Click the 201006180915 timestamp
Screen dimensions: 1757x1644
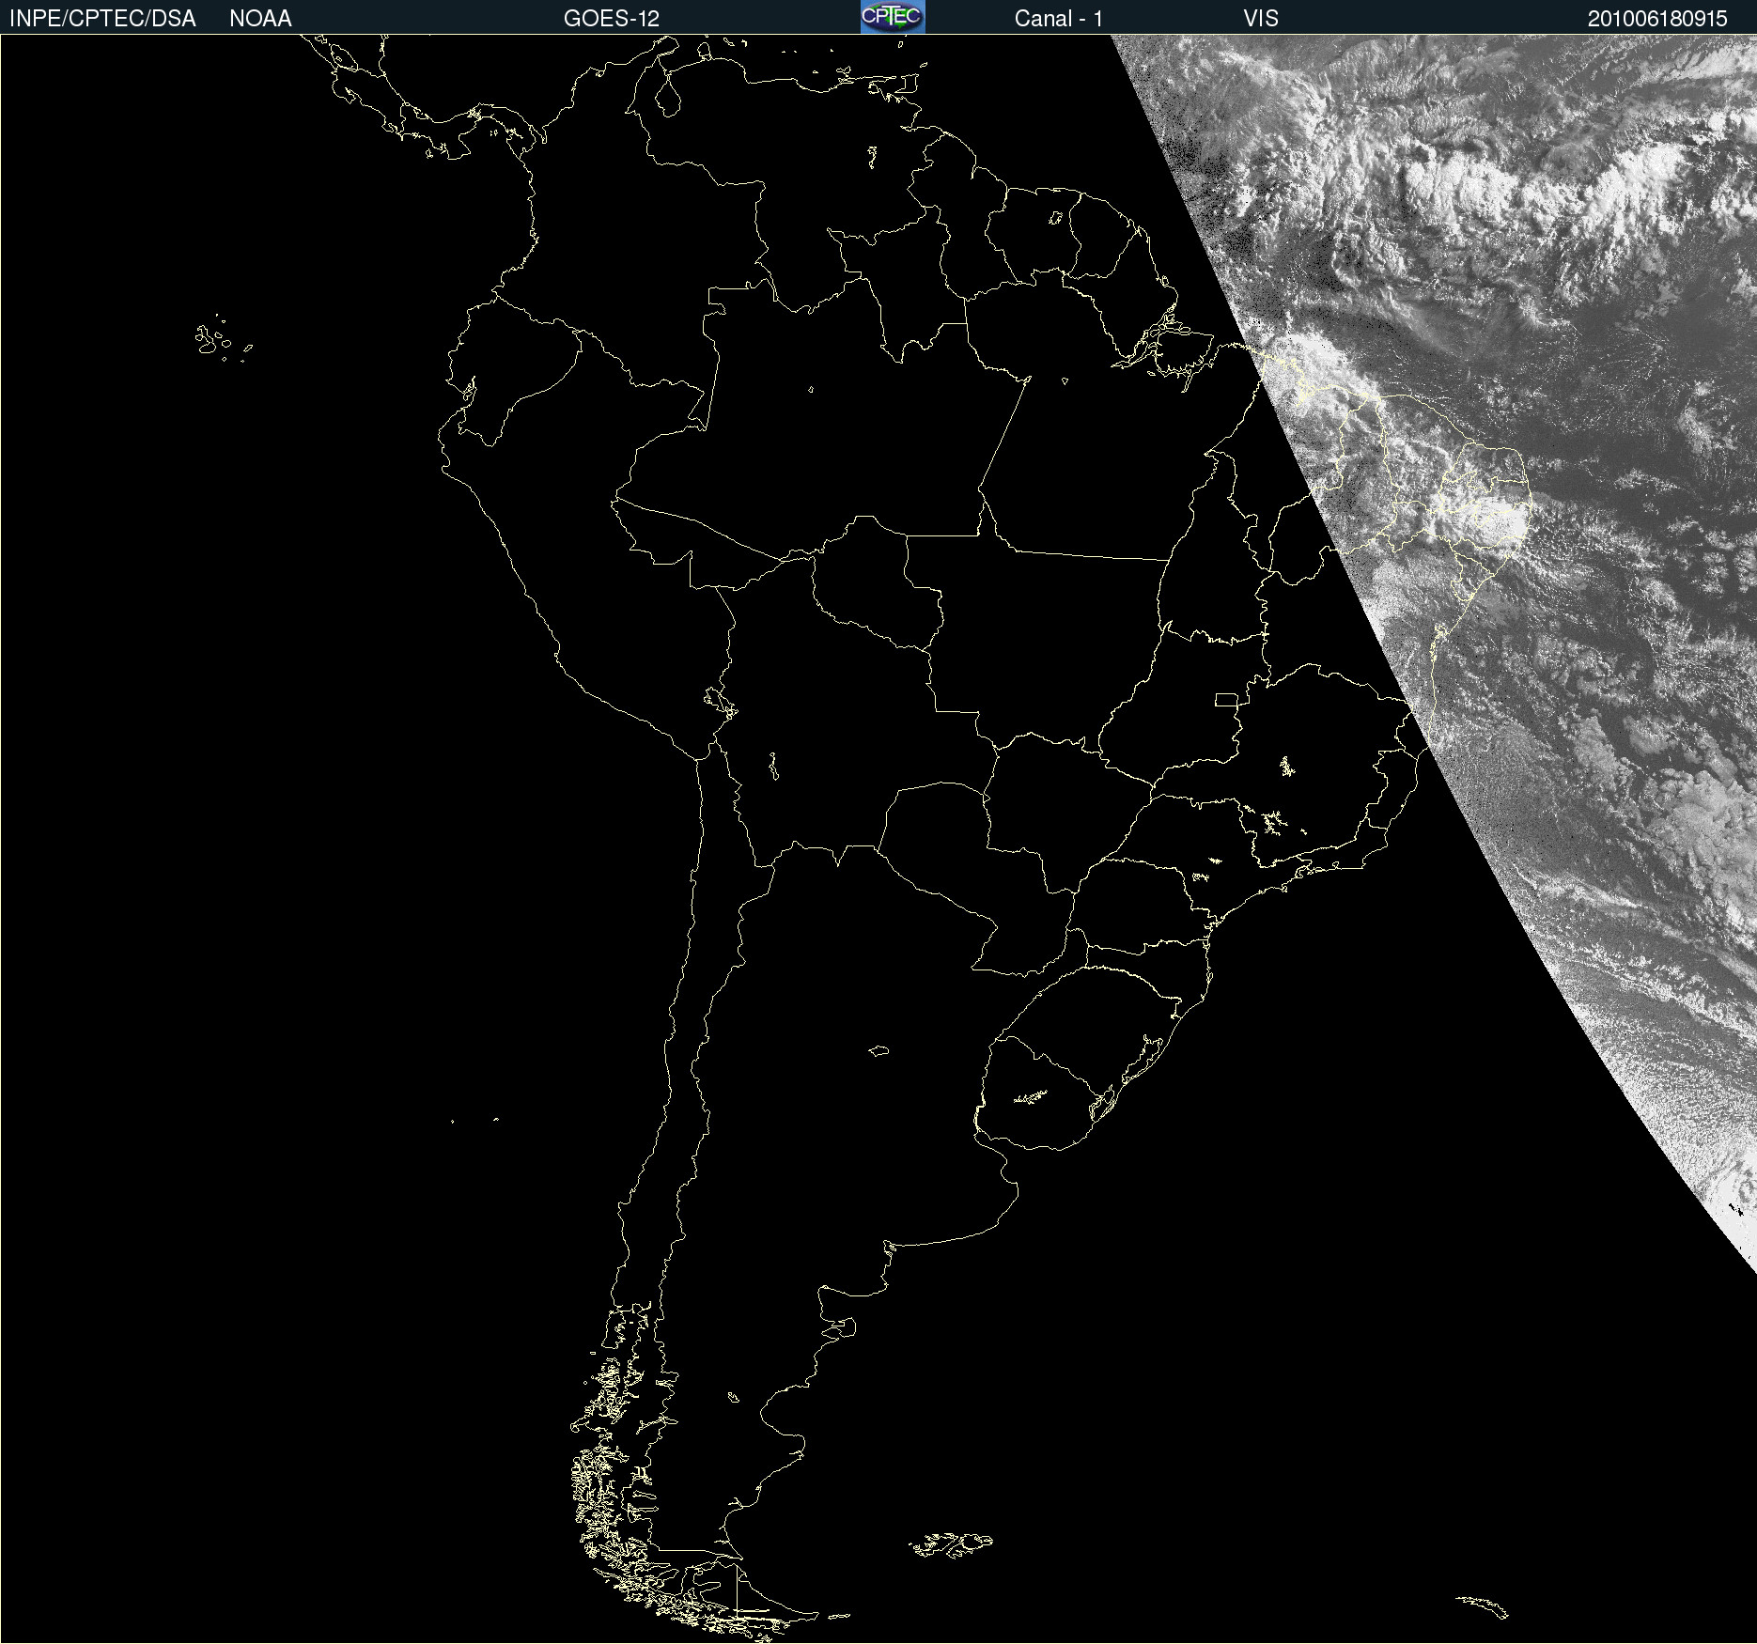click(x=1657, y=19)
